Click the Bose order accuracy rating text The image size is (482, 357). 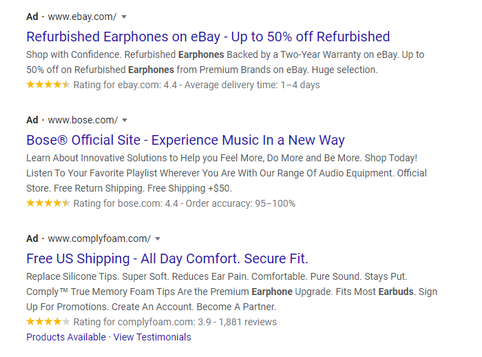click(184, 203)
